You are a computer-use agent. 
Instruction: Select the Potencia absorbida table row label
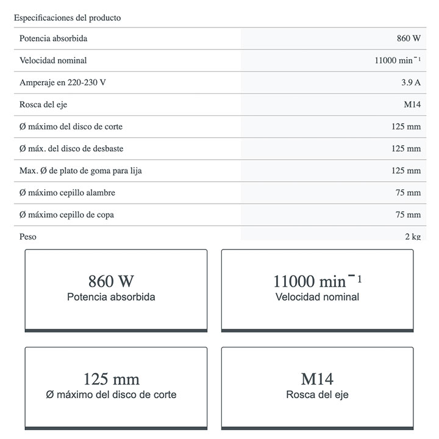tap(53, 38)
